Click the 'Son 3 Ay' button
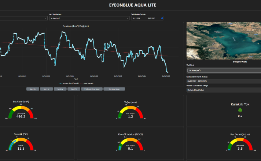The height and width of the screenshot is (161, 261). click(x=47, y=89)
